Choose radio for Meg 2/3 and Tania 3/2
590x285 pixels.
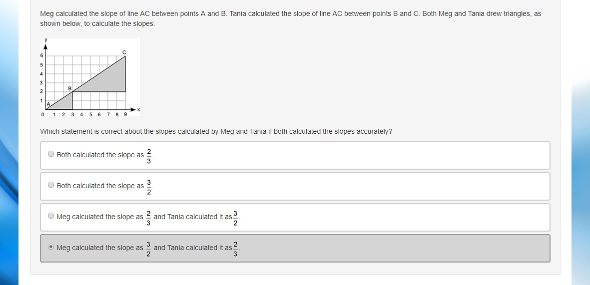pyautogui.click(x=51, y=216)
